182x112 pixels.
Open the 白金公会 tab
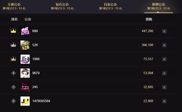point(110,6)
